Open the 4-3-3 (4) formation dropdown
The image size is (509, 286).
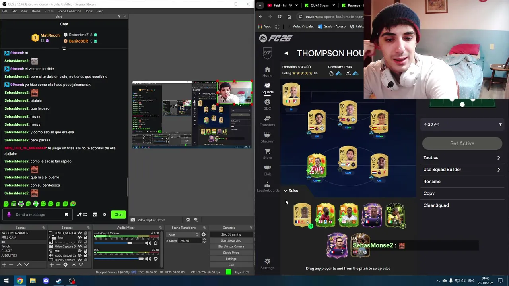[462, 124]
